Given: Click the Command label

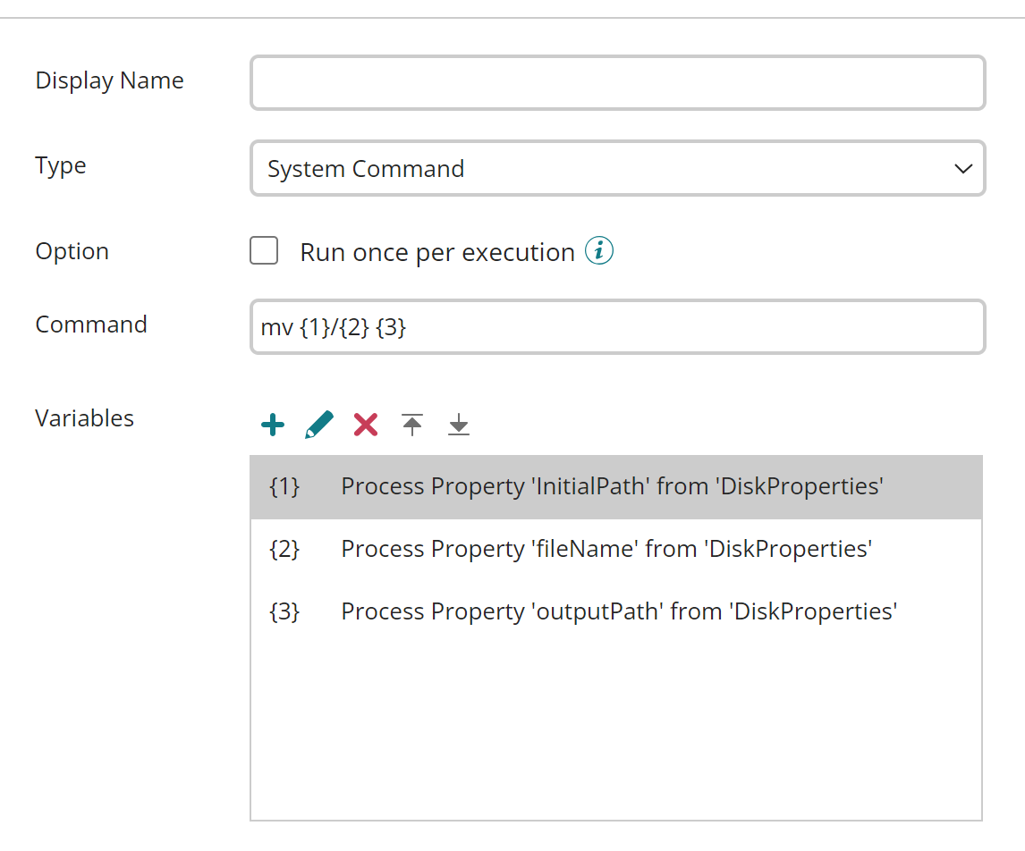Looking at the screenshot, I should pos(91,324).
